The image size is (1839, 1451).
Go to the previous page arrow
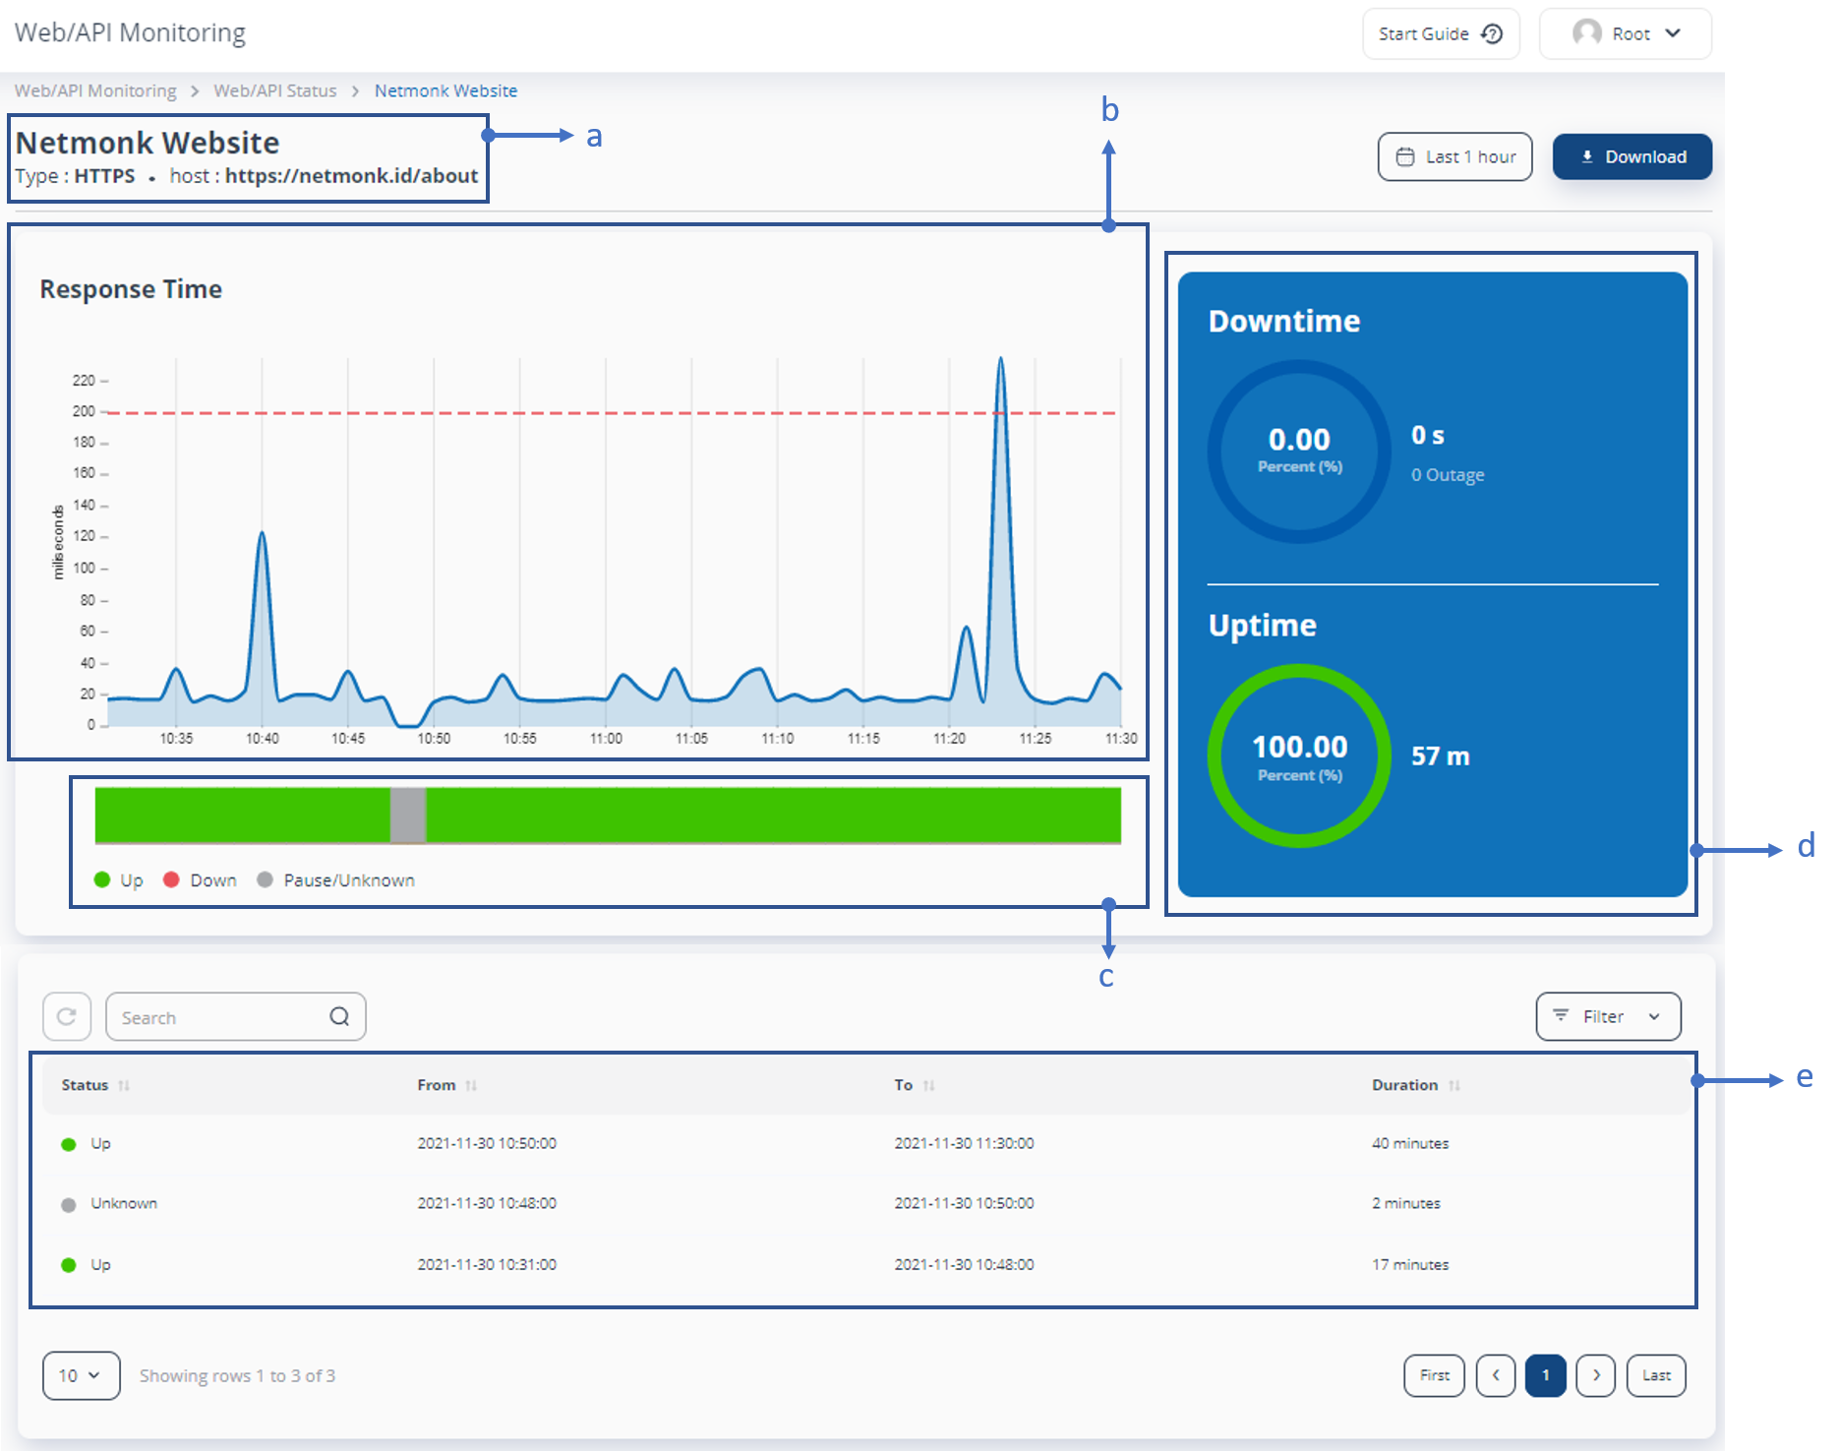1495,1375
